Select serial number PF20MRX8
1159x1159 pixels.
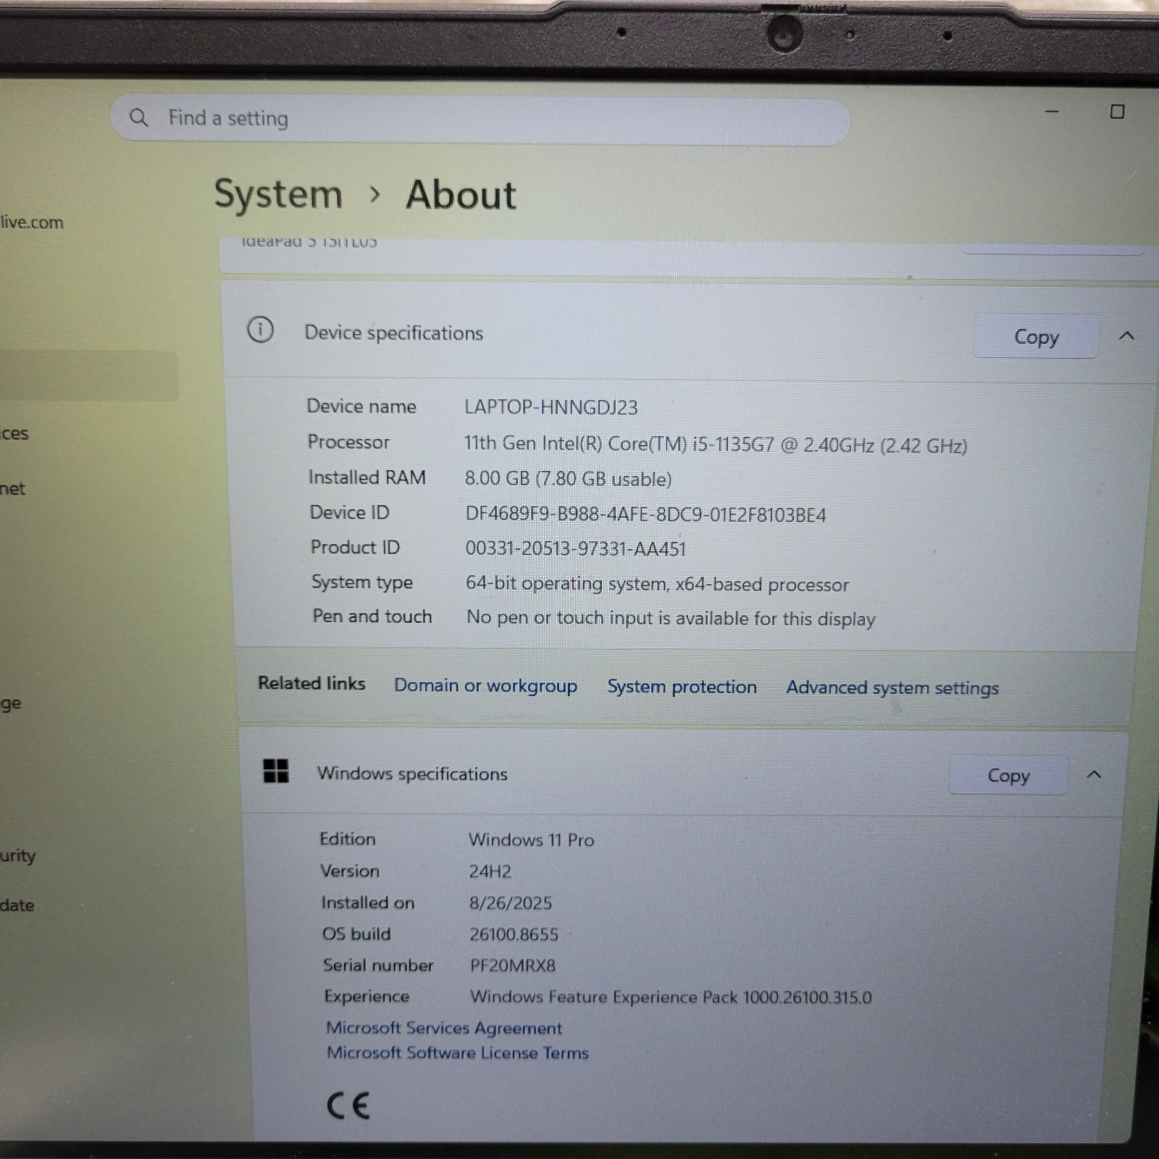[512, 966]
